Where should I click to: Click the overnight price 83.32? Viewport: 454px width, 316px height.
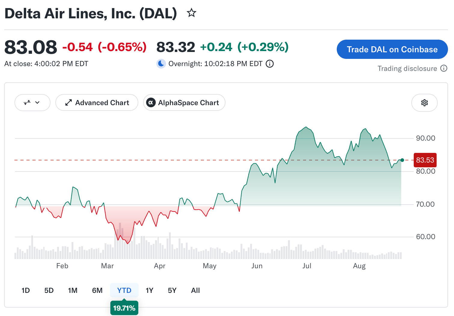click(176, 47)
